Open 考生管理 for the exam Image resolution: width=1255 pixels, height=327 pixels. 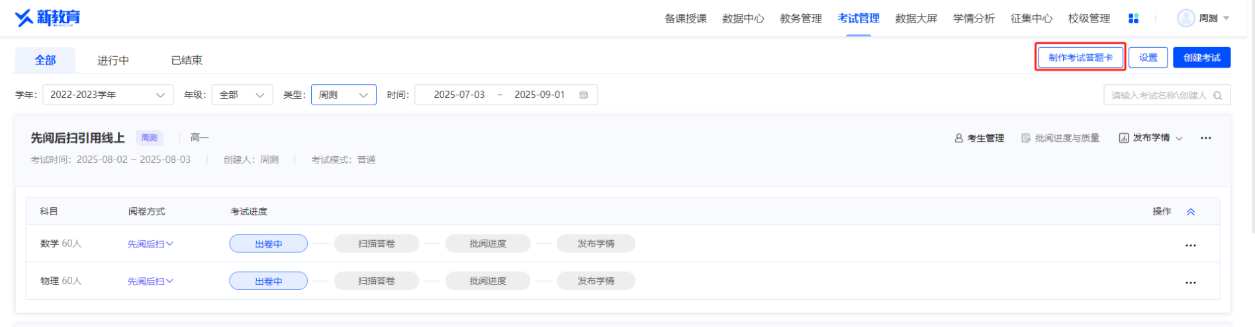point(979,138)
